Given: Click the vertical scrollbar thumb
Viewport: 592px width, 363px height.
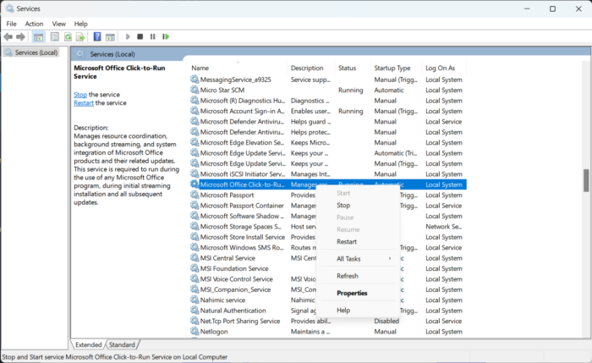Looking at the screenshot, I should (x=585, y=180).
